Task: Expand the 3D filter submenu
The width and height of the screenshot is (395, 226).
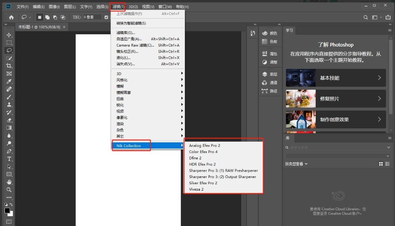Action: pos(148,74)
